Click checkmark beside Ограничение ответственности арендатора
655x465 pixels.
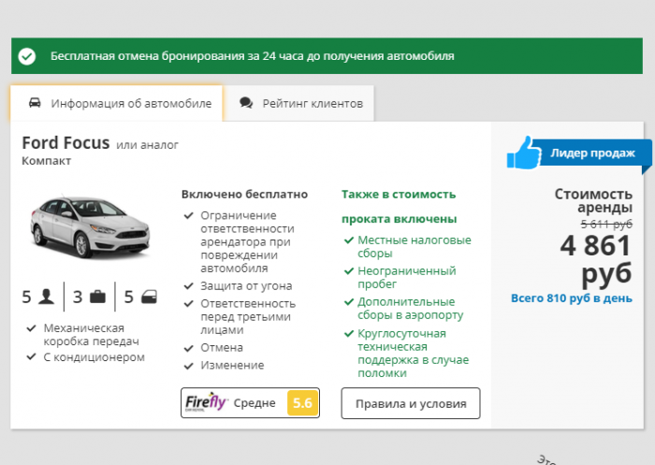click(189, 215)
